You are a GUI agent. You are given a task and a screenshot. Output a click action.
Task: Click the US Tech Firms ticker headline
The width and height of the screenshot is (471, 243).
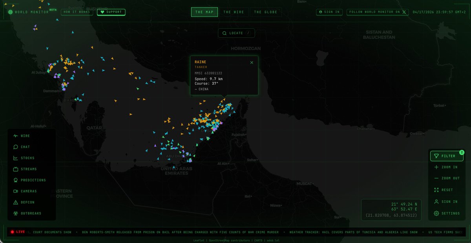(446, 232)
